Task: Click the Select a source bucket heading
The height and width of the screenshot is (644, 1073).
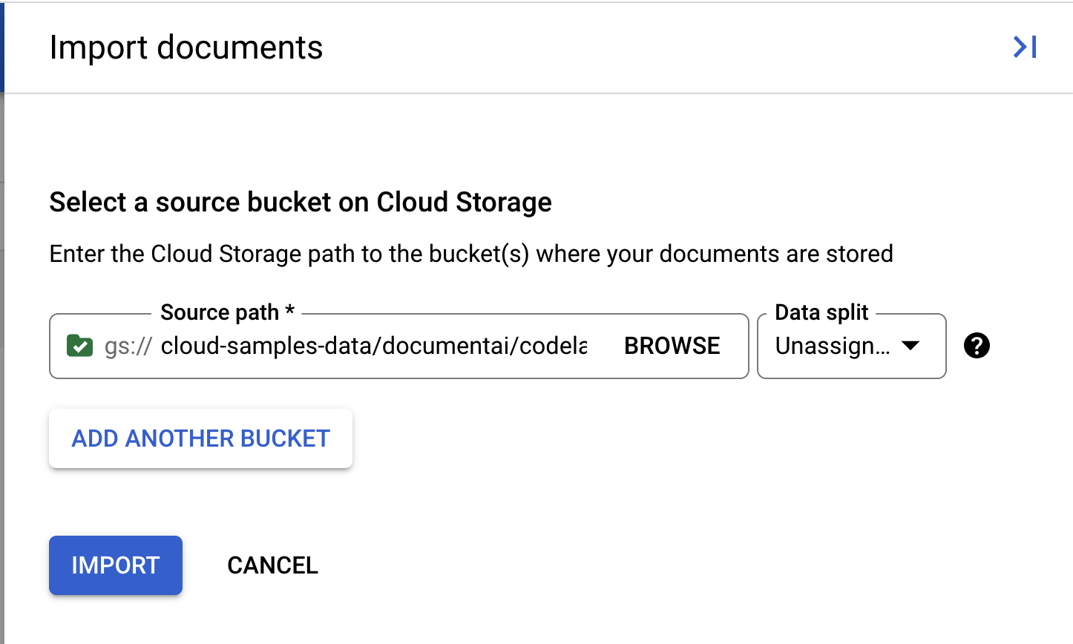Action: tap(300, 202)
